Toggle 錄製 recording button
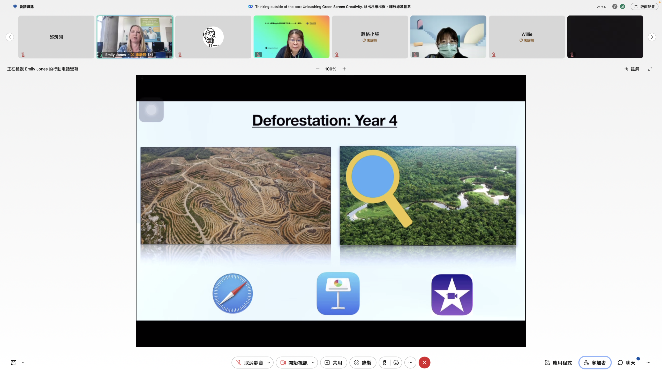Screen dimensions: 662x372 (363, 362)
